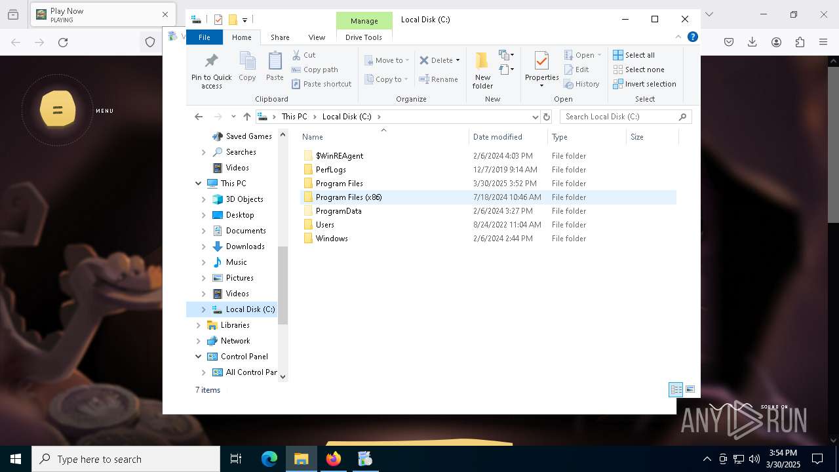Open Explorer help icon

click(693, 37)
